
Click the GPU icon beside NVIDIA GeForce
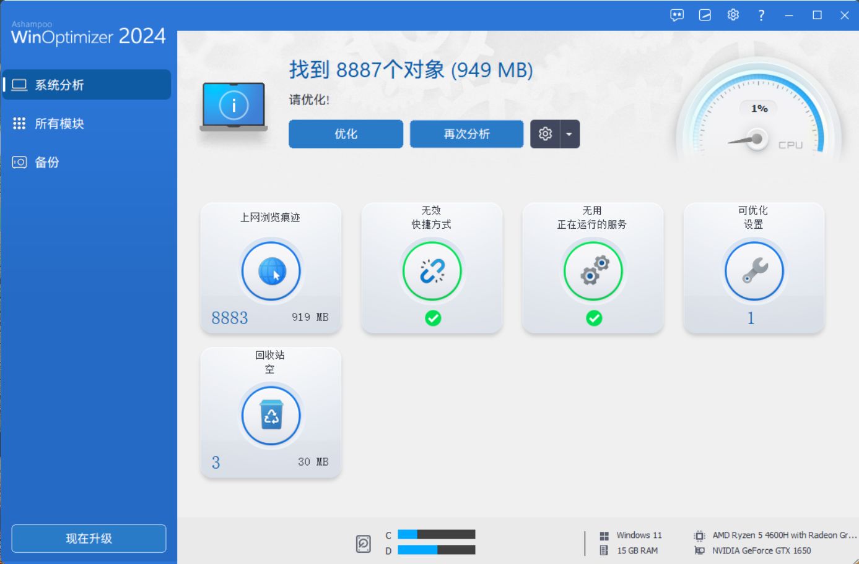click(x=699, y=550)
